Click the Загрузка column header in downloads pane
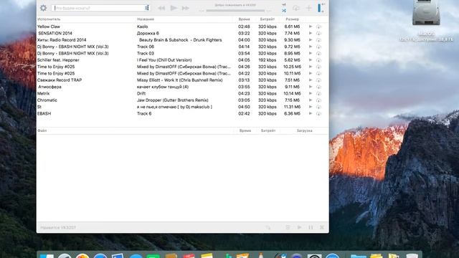The height and width of the screenshot is (258, 459). click(304, 130)
